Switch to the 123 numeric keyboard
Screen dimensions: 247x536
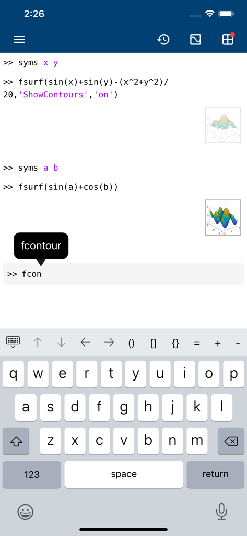pos(32,474)
